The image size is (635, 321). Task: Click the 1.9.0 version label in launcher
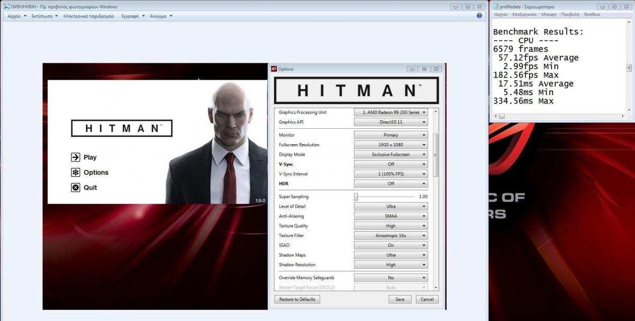pos(260,201)
